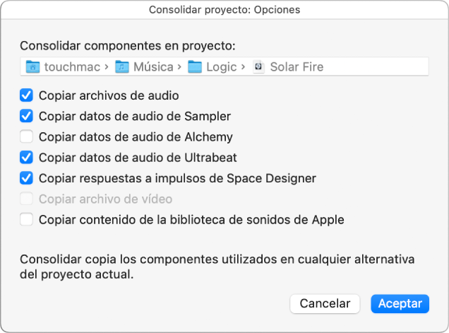Select Logic in the path bar
The width and height of the screenshot is (449, 333).
point(222,67)
